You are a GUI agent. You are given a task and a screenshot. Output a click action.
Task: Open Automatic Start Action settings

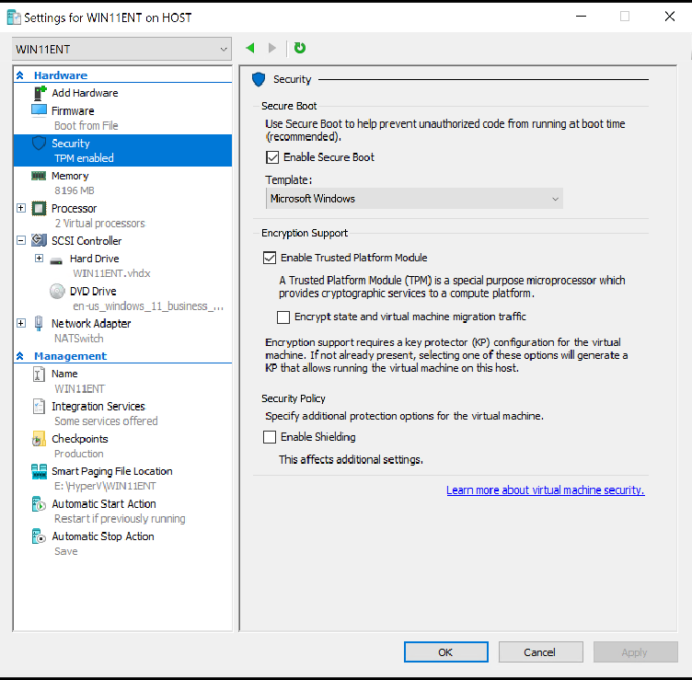click(x=103, y=504)
